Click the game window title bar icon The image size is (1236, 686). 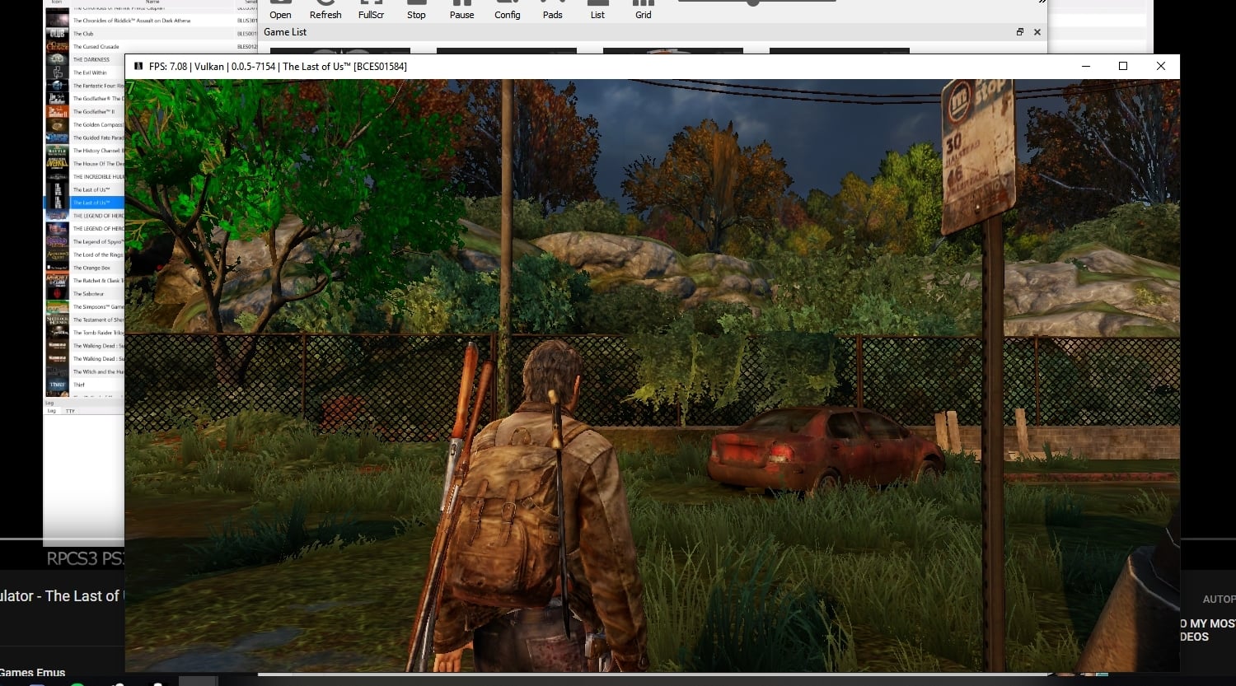(138, 67)
